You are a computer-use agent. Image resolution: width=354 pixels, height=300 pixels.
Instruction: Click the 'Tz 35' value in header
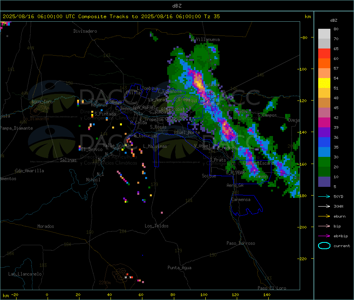(212, 17)
